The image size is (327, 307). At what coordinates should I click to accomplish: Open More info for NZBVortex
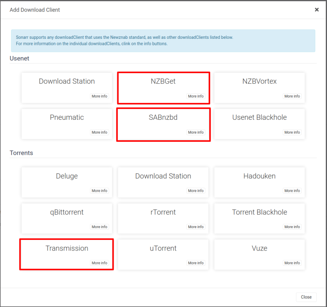coord(292,96)
